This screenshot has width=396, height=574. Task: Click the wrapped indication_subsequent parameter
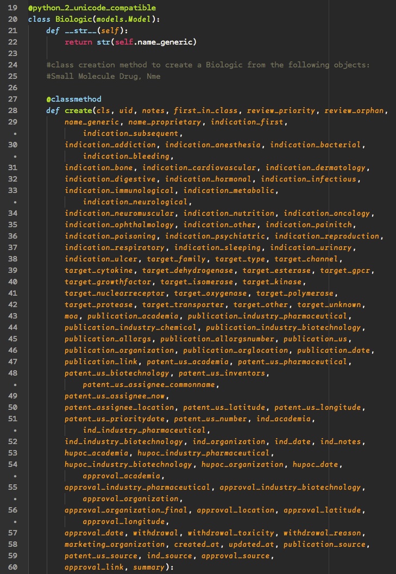131,133
